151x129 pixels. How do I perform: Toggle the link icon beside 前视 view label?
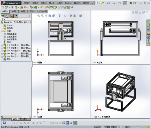coord(35,63)
